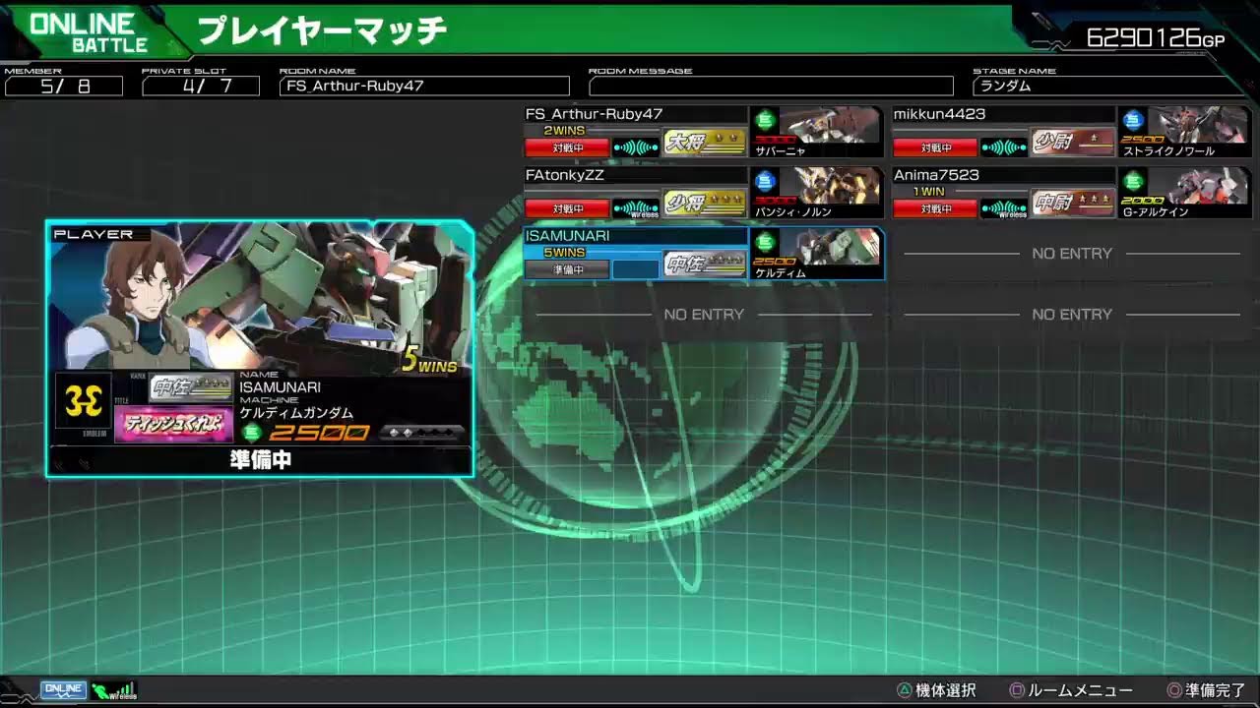The image size is (1260, 708).
Task: Click the 大将 rank badge for FS_Arthur-Ruby47
Action: [x=704, y=143]
